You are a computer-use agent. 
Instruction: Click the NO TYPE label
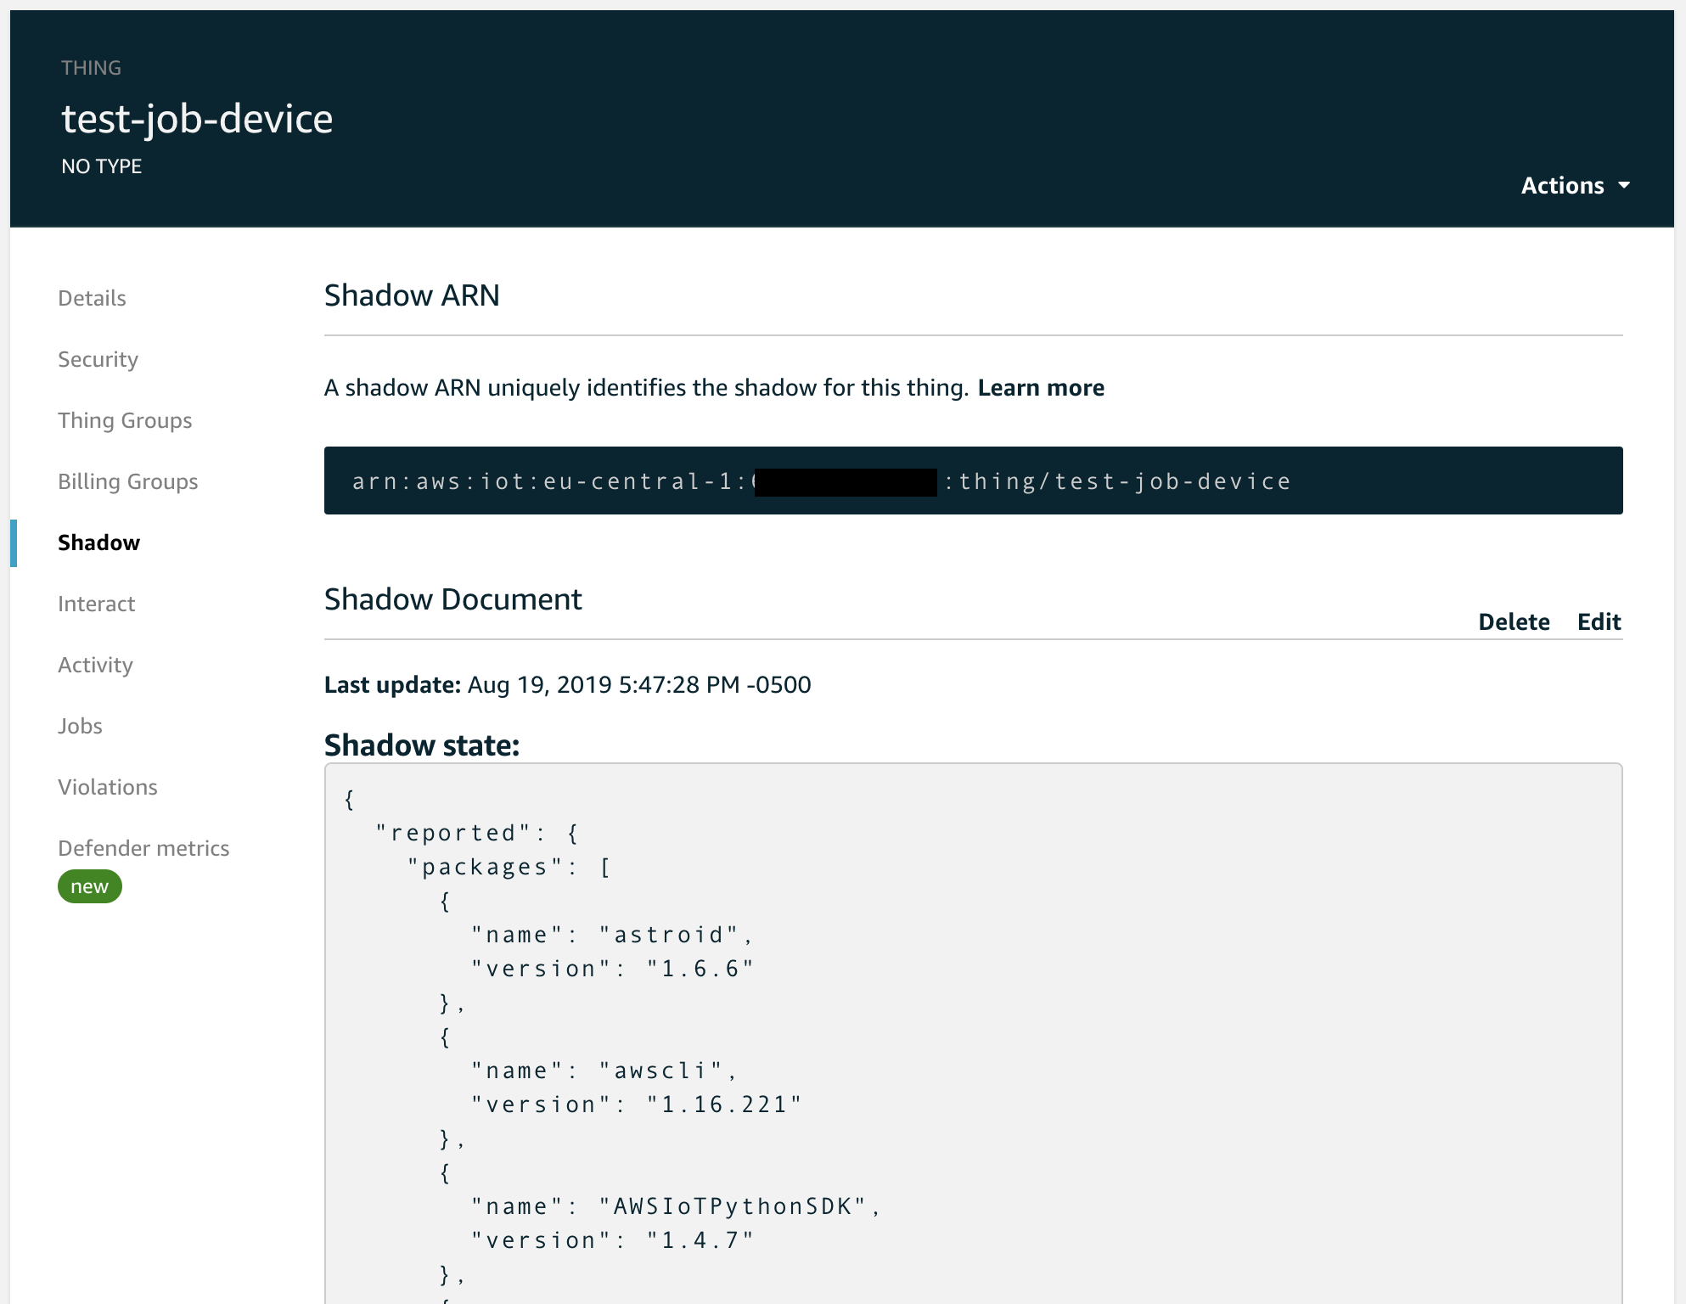coord(101,166)
